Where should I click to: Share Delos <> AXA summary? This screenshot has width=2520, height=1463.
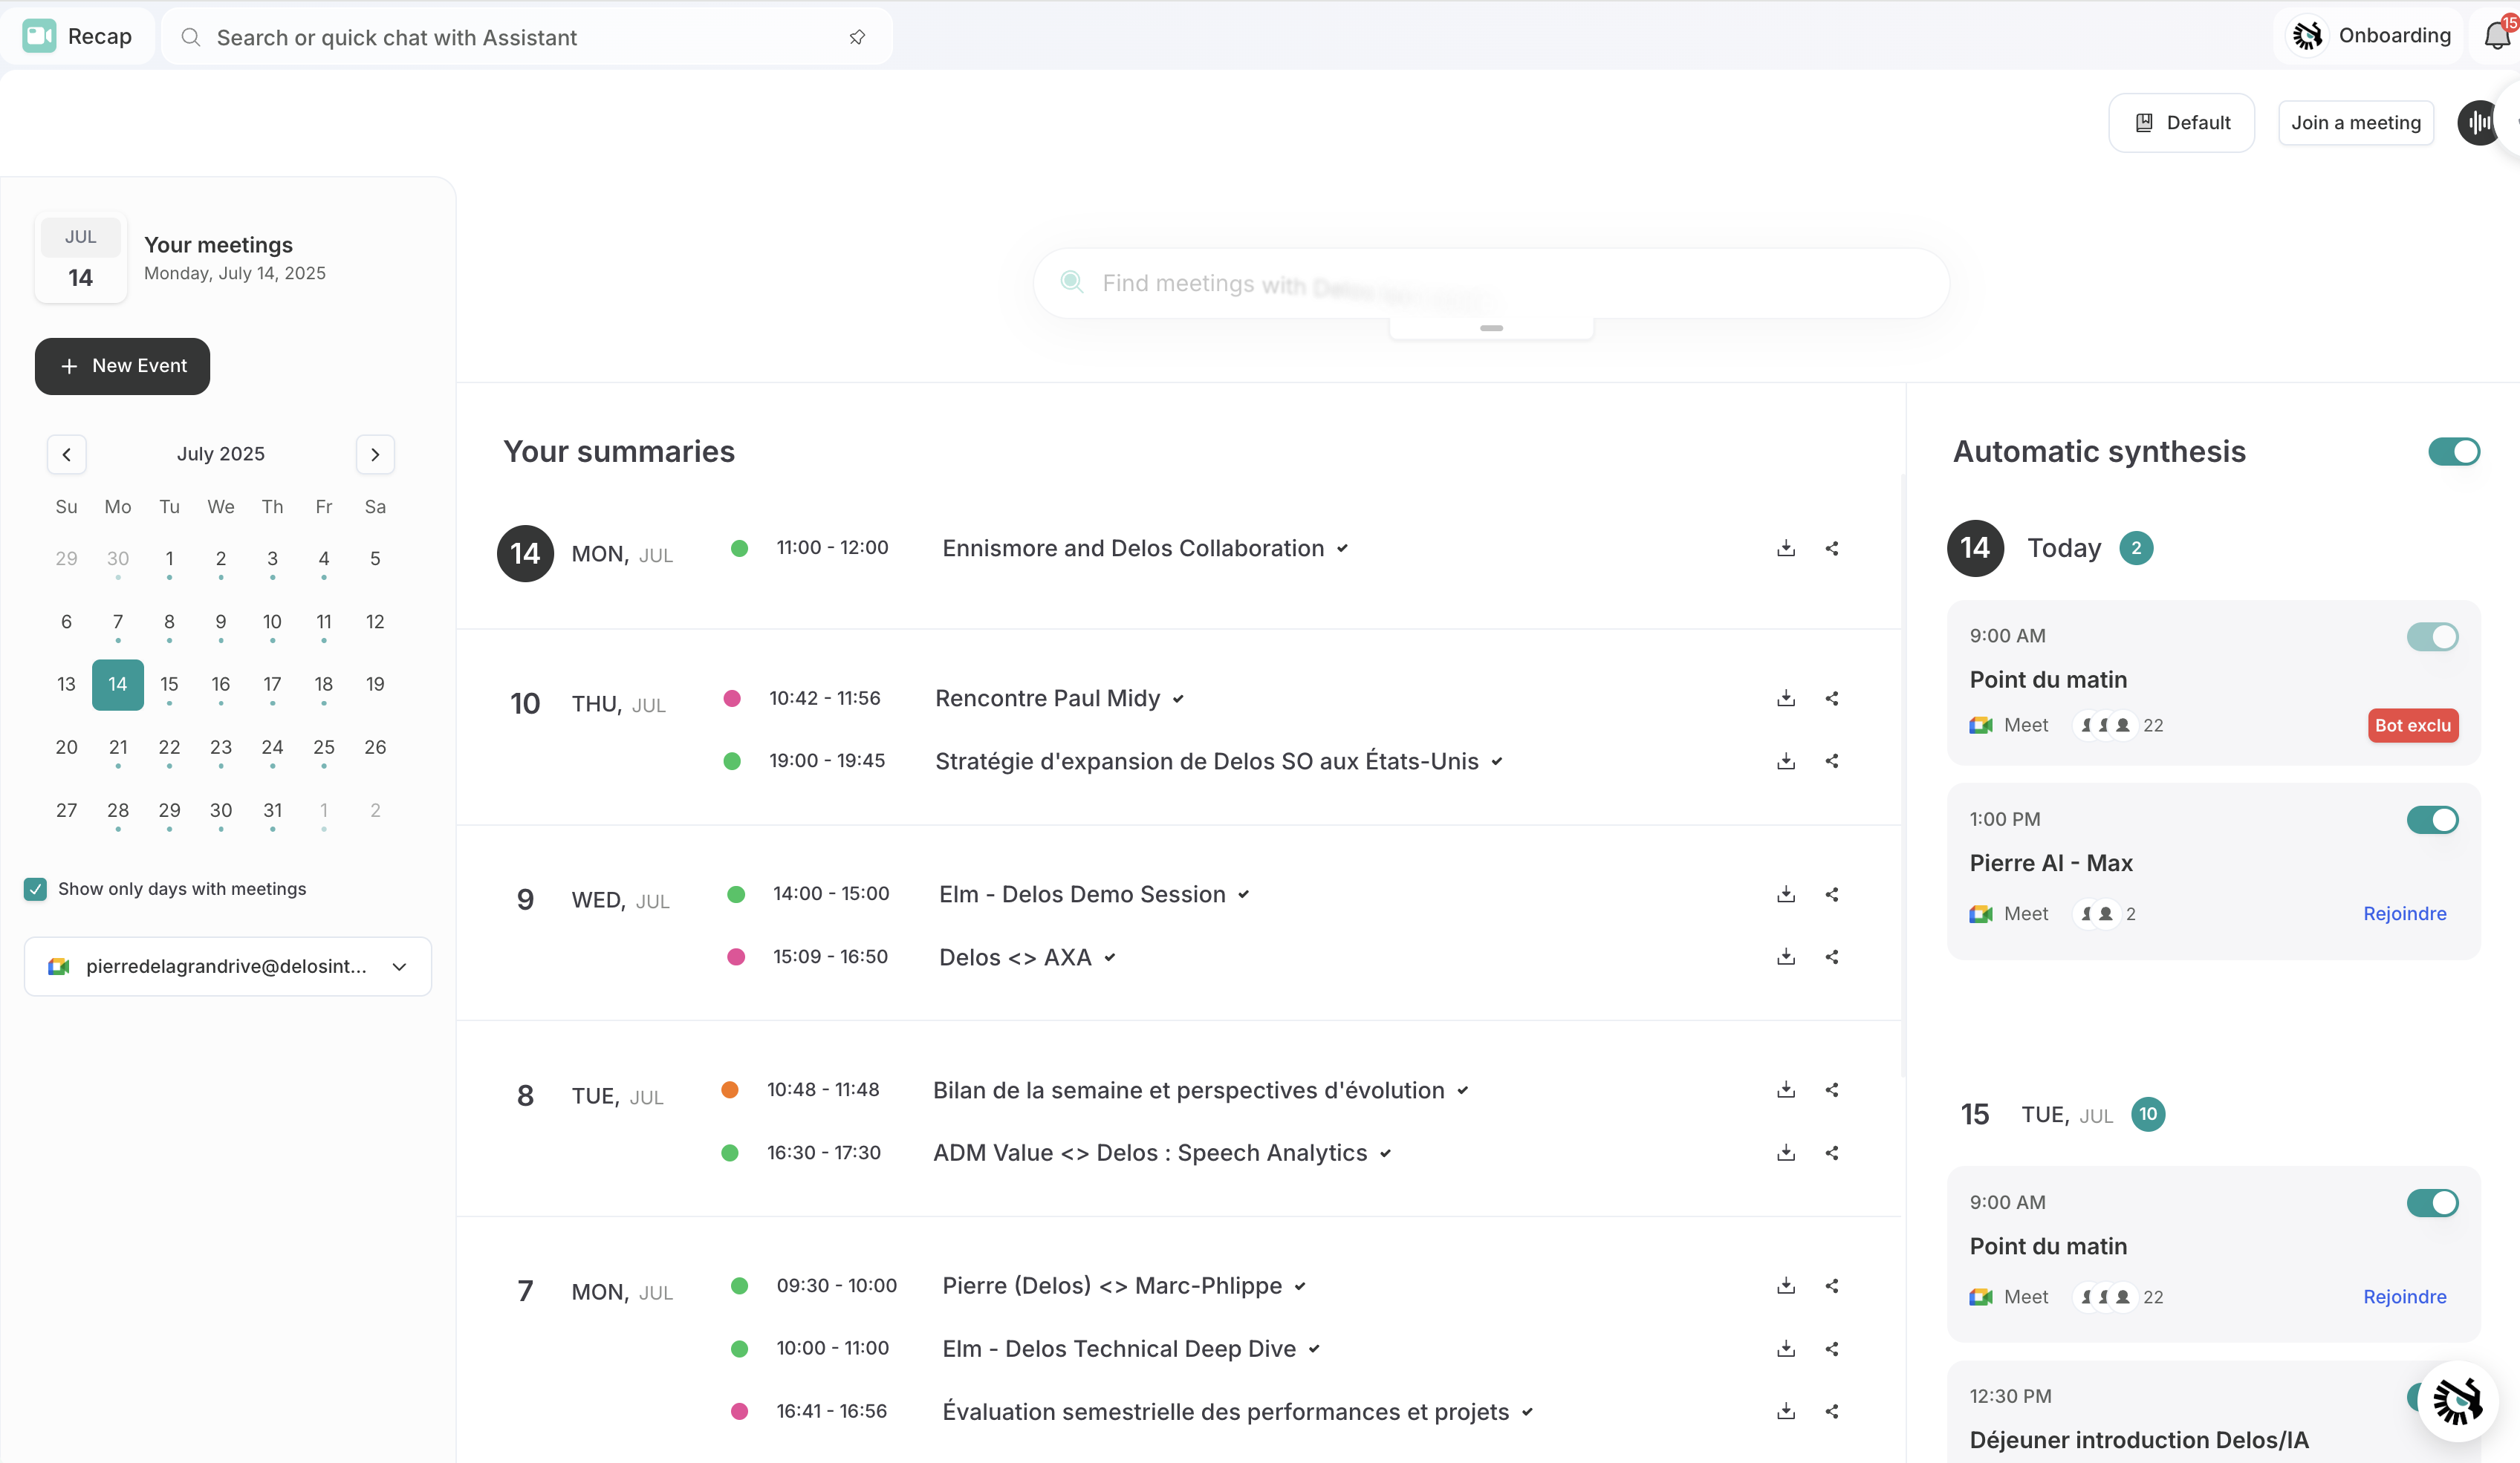pyautogui.click(x=1832, y=957)
